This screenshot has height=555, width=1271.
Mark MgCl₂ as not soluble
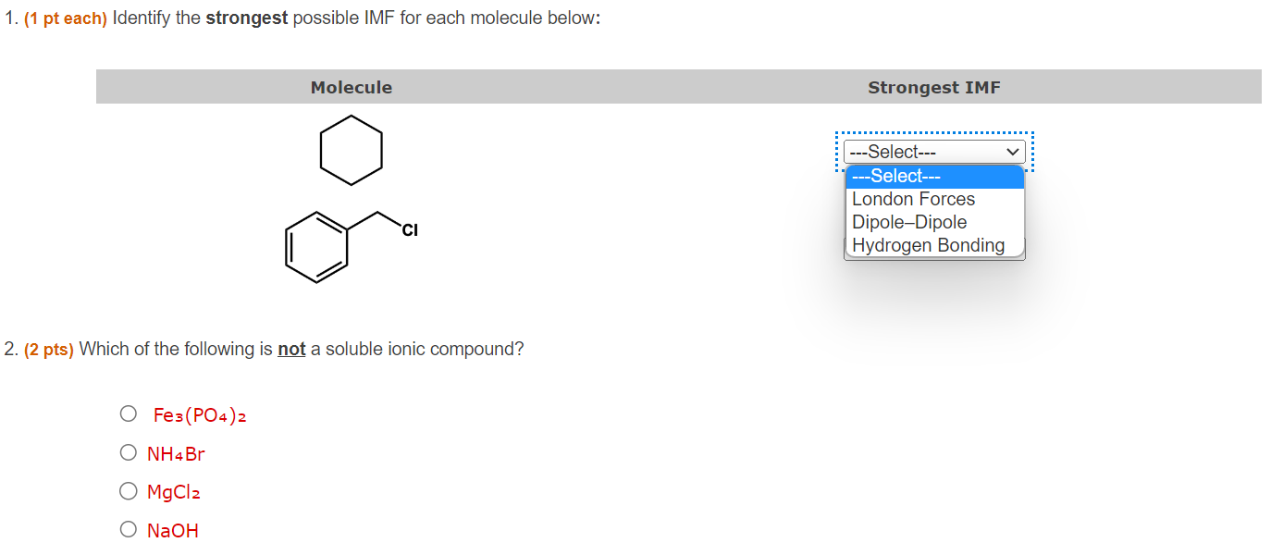[129, 491]
